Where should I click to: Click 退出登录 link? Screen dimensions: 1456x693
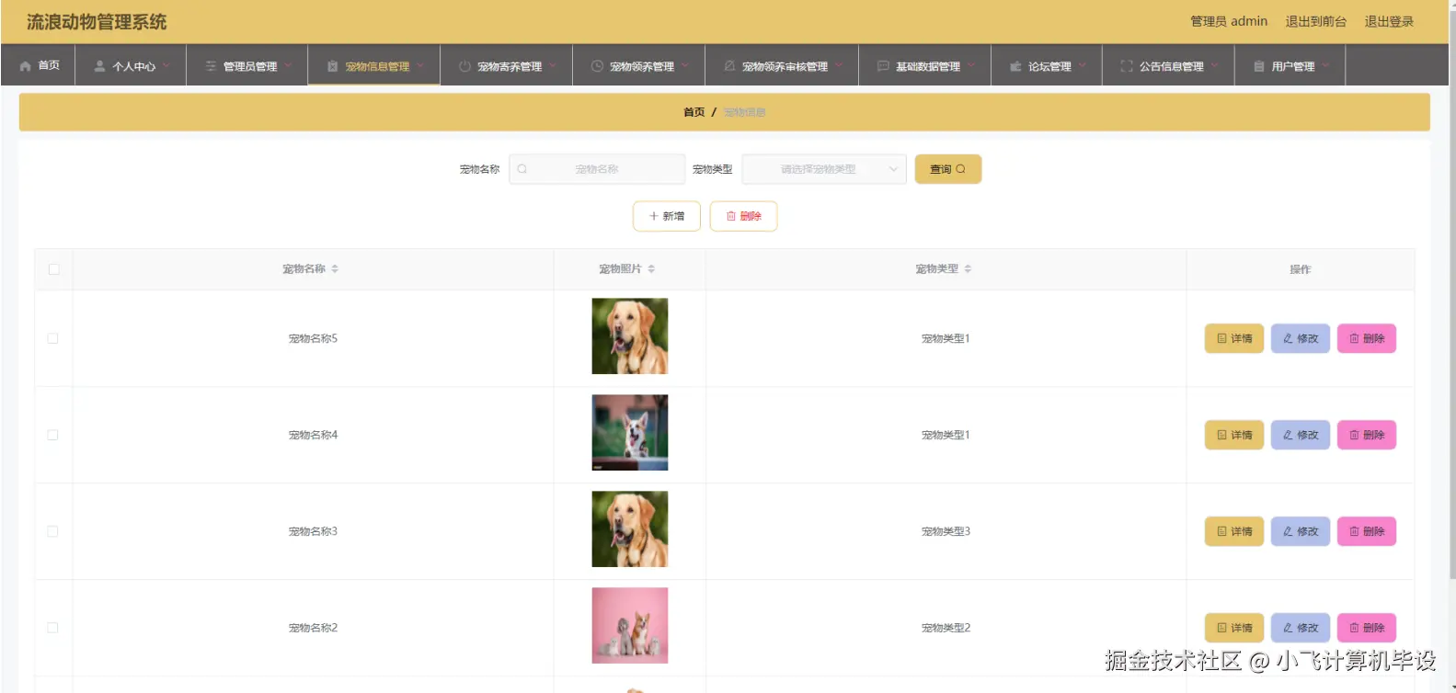click(1389, 21)
